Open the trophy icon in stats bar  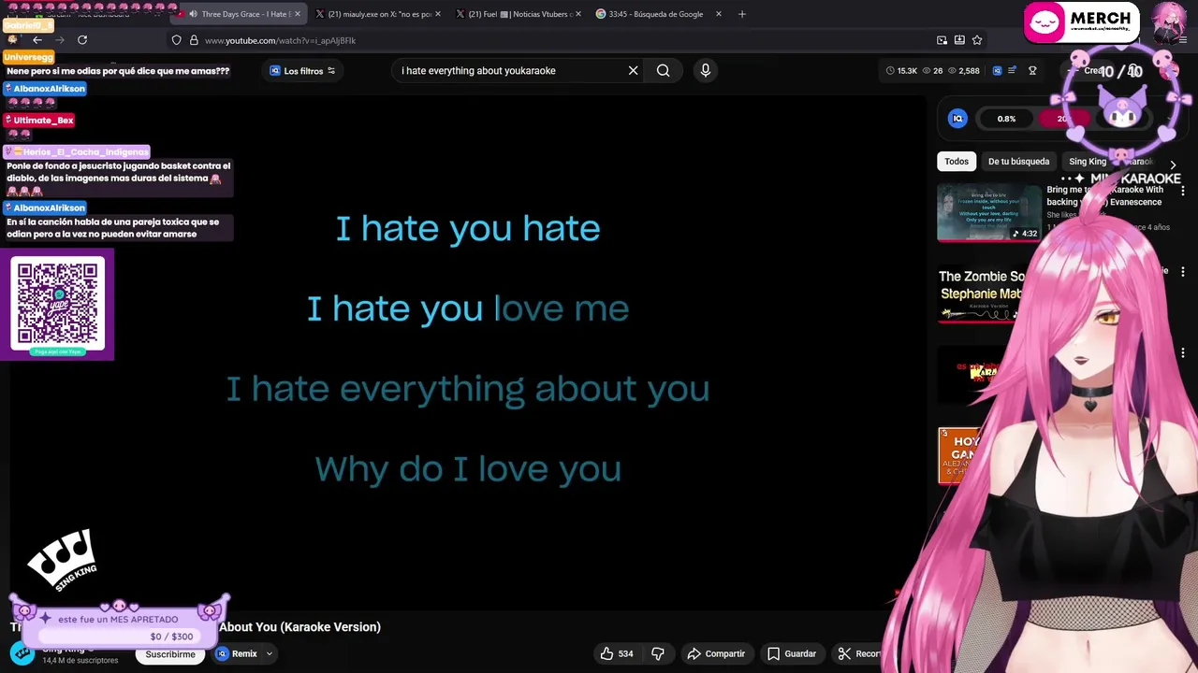pyautogui.click(x=1032, y=71)
